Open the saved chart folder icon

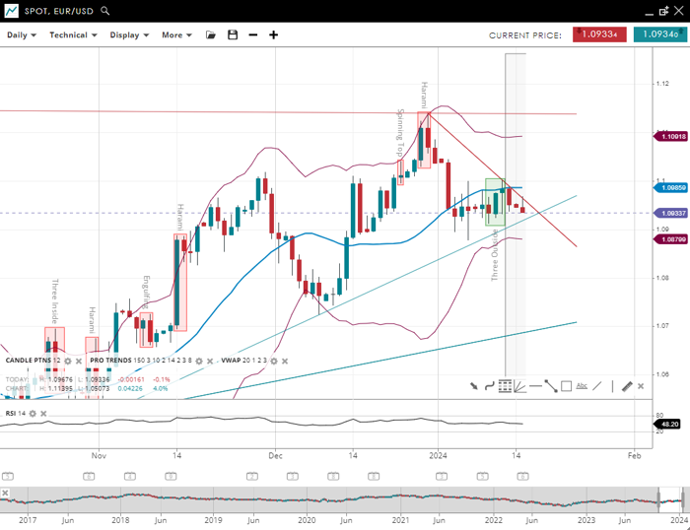210,34
